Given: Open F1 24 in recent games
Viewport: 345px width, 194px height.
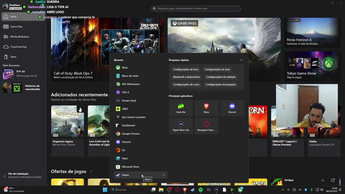Looking at the screenshot, I should tap(23, 74).
